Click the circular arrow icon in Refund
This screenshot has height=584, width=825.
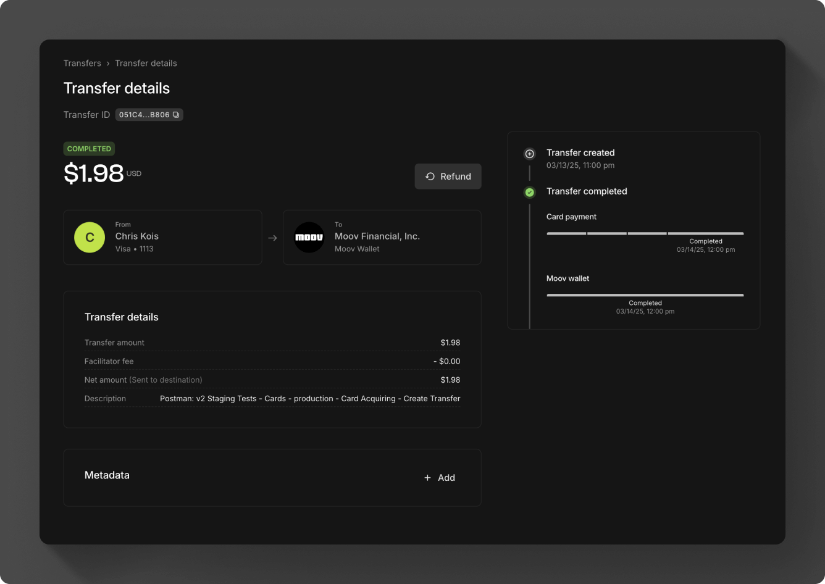[430, 177]
